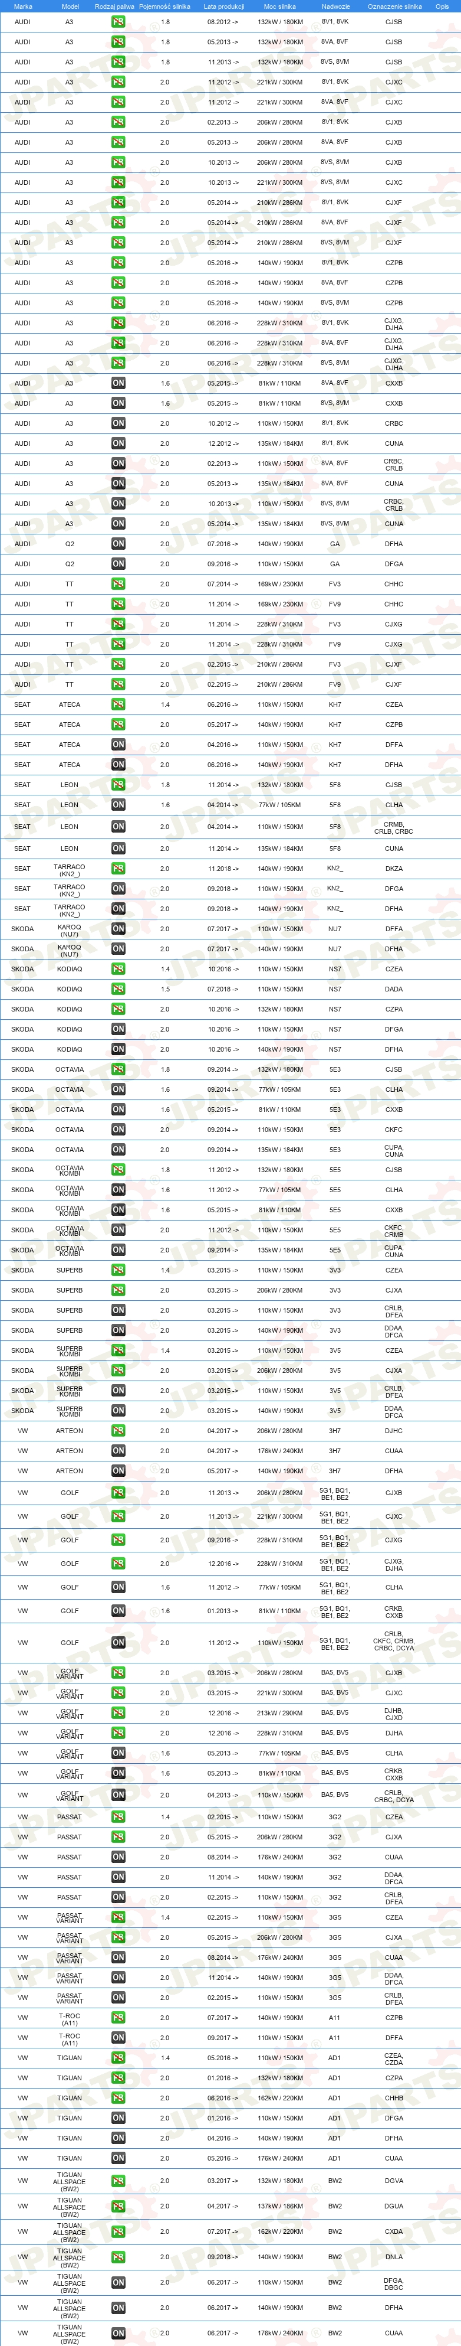Click the Pojemność silnika column header
This screenshot has width=461, height=2346.
tap(164, 6)
